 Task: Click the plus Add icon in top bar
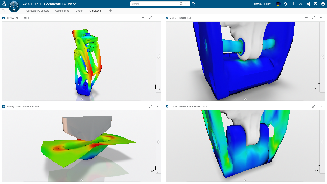pyautogui.click(x=293, y=4)
